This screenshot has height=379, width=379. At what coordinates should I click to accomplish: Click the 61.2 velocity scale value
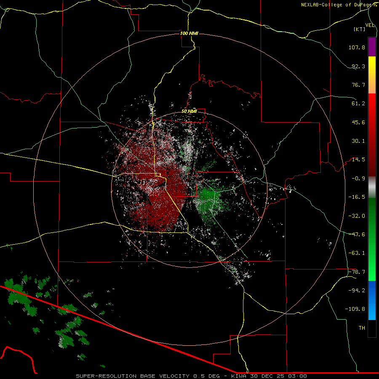pos(358,104)
